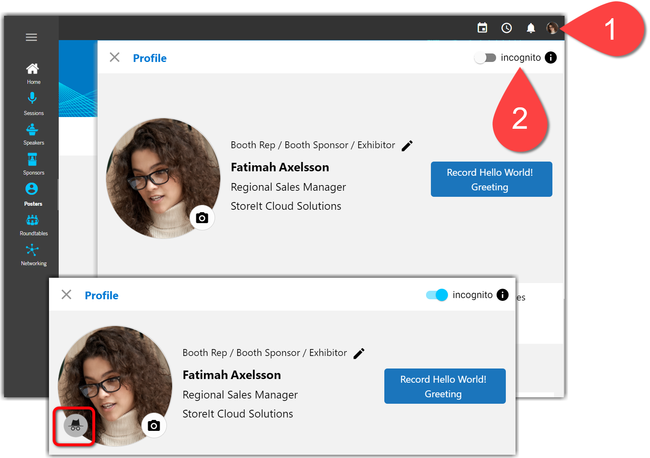Enable incognito toggle in upper Profile panel

[x=485, y=58]
